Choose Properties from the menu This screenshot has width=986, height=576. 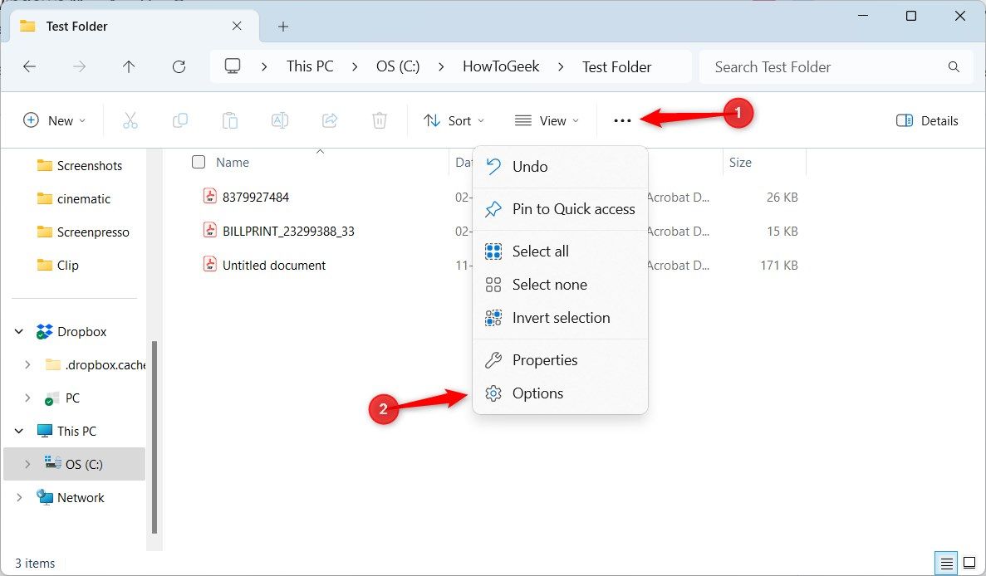pos(561,360)
